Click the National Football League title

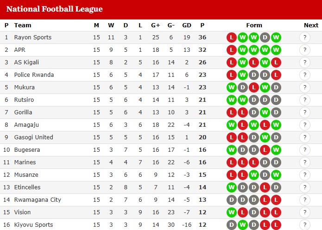[54, 9]
